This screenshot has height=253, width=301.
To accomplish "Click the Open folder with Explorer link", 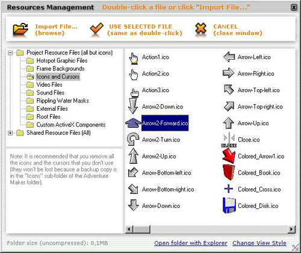I will tap(191, 243).
